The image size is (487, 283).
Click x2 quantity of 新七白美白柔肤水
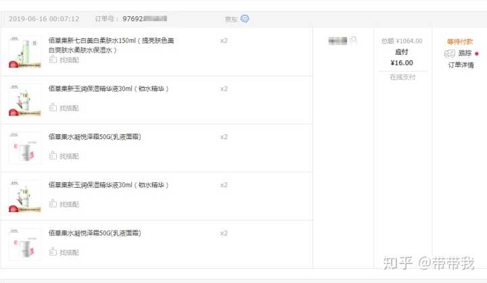pos(224,41)
